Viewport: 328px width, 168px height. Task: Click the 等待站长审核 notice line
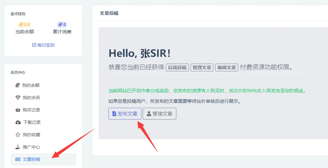point(174,102)
